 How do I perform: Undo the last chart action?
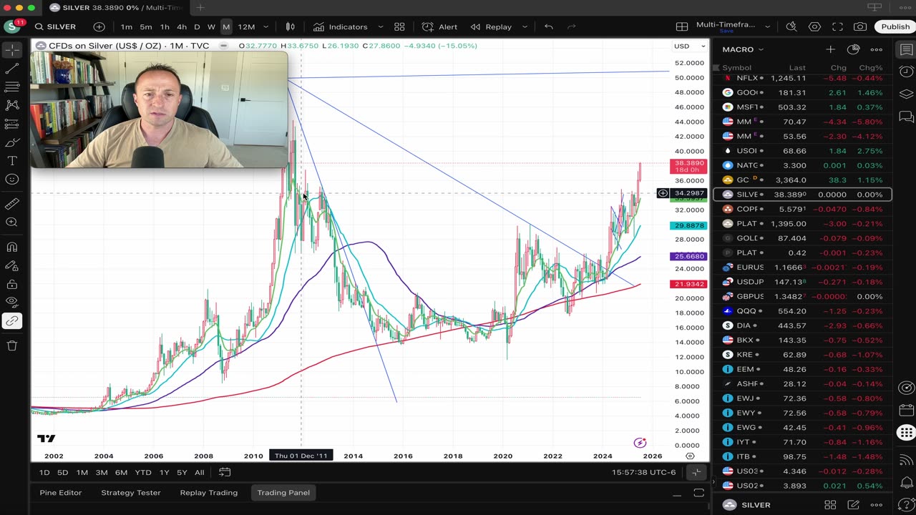tap(548, 26)
